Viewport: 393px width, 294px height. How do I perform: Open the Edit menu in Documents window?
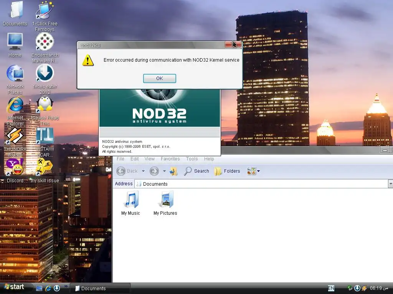(x=135, y=159)
